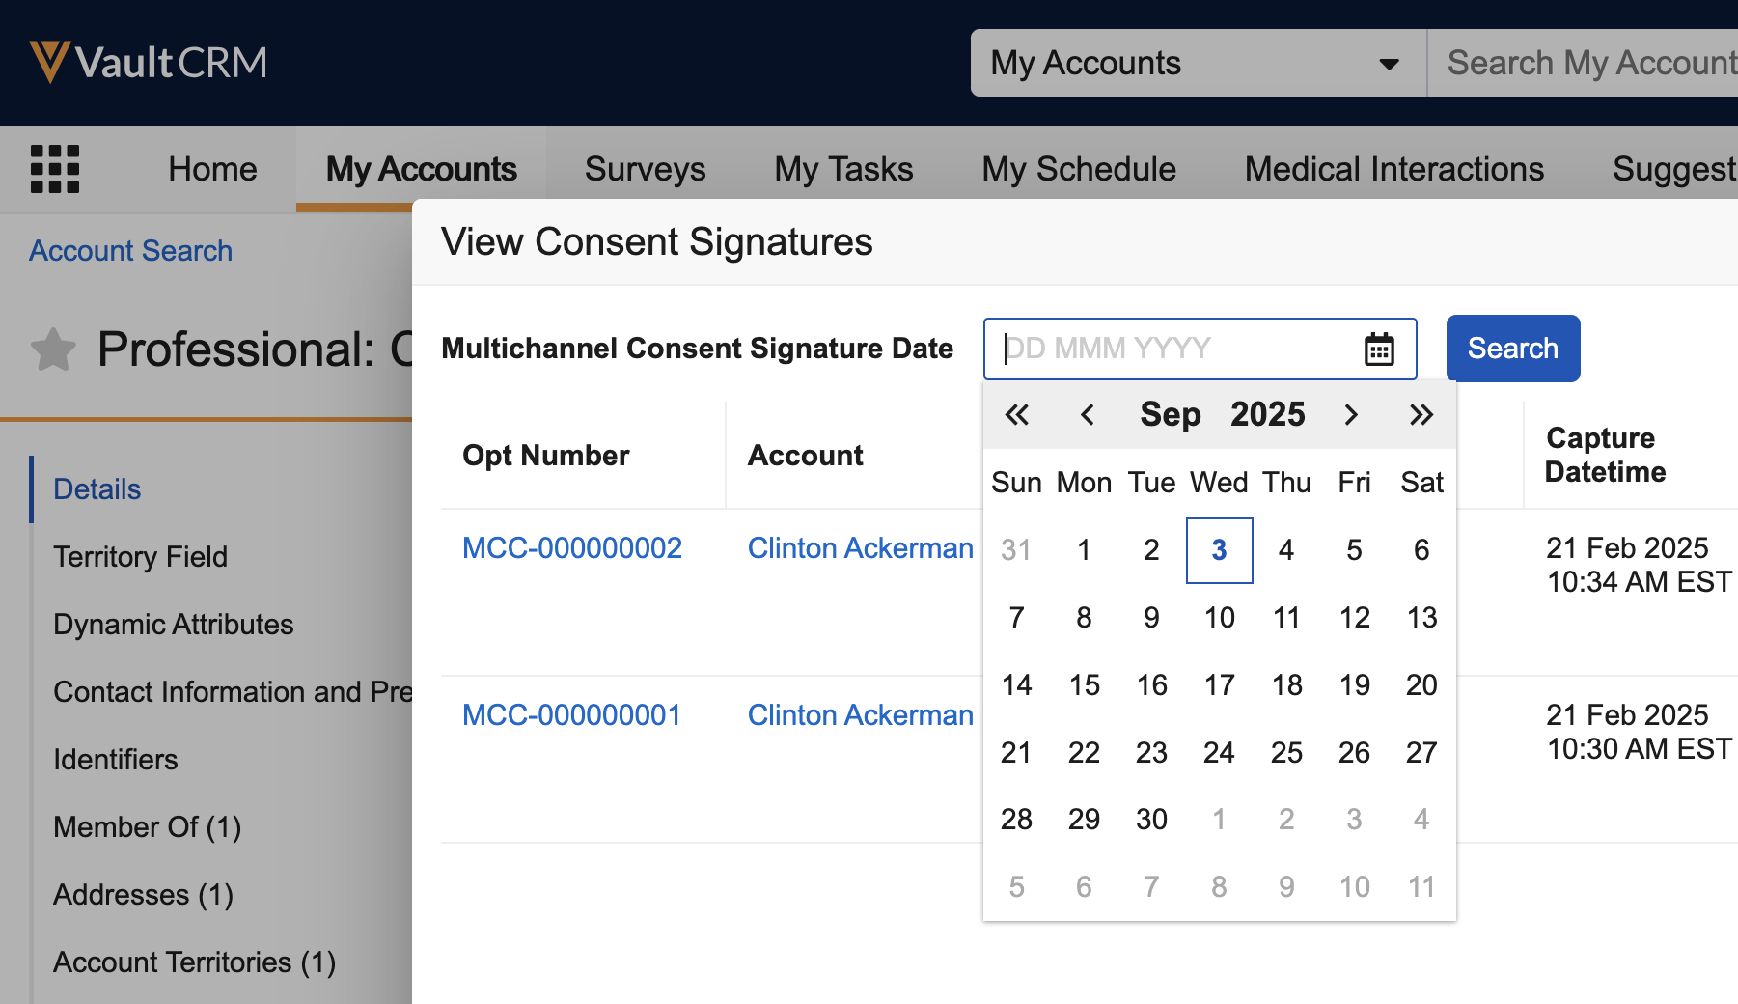Viewport: 1738px width, 1004px height.
Task: Advance to next month in calendar
Action: (1351, 415)
